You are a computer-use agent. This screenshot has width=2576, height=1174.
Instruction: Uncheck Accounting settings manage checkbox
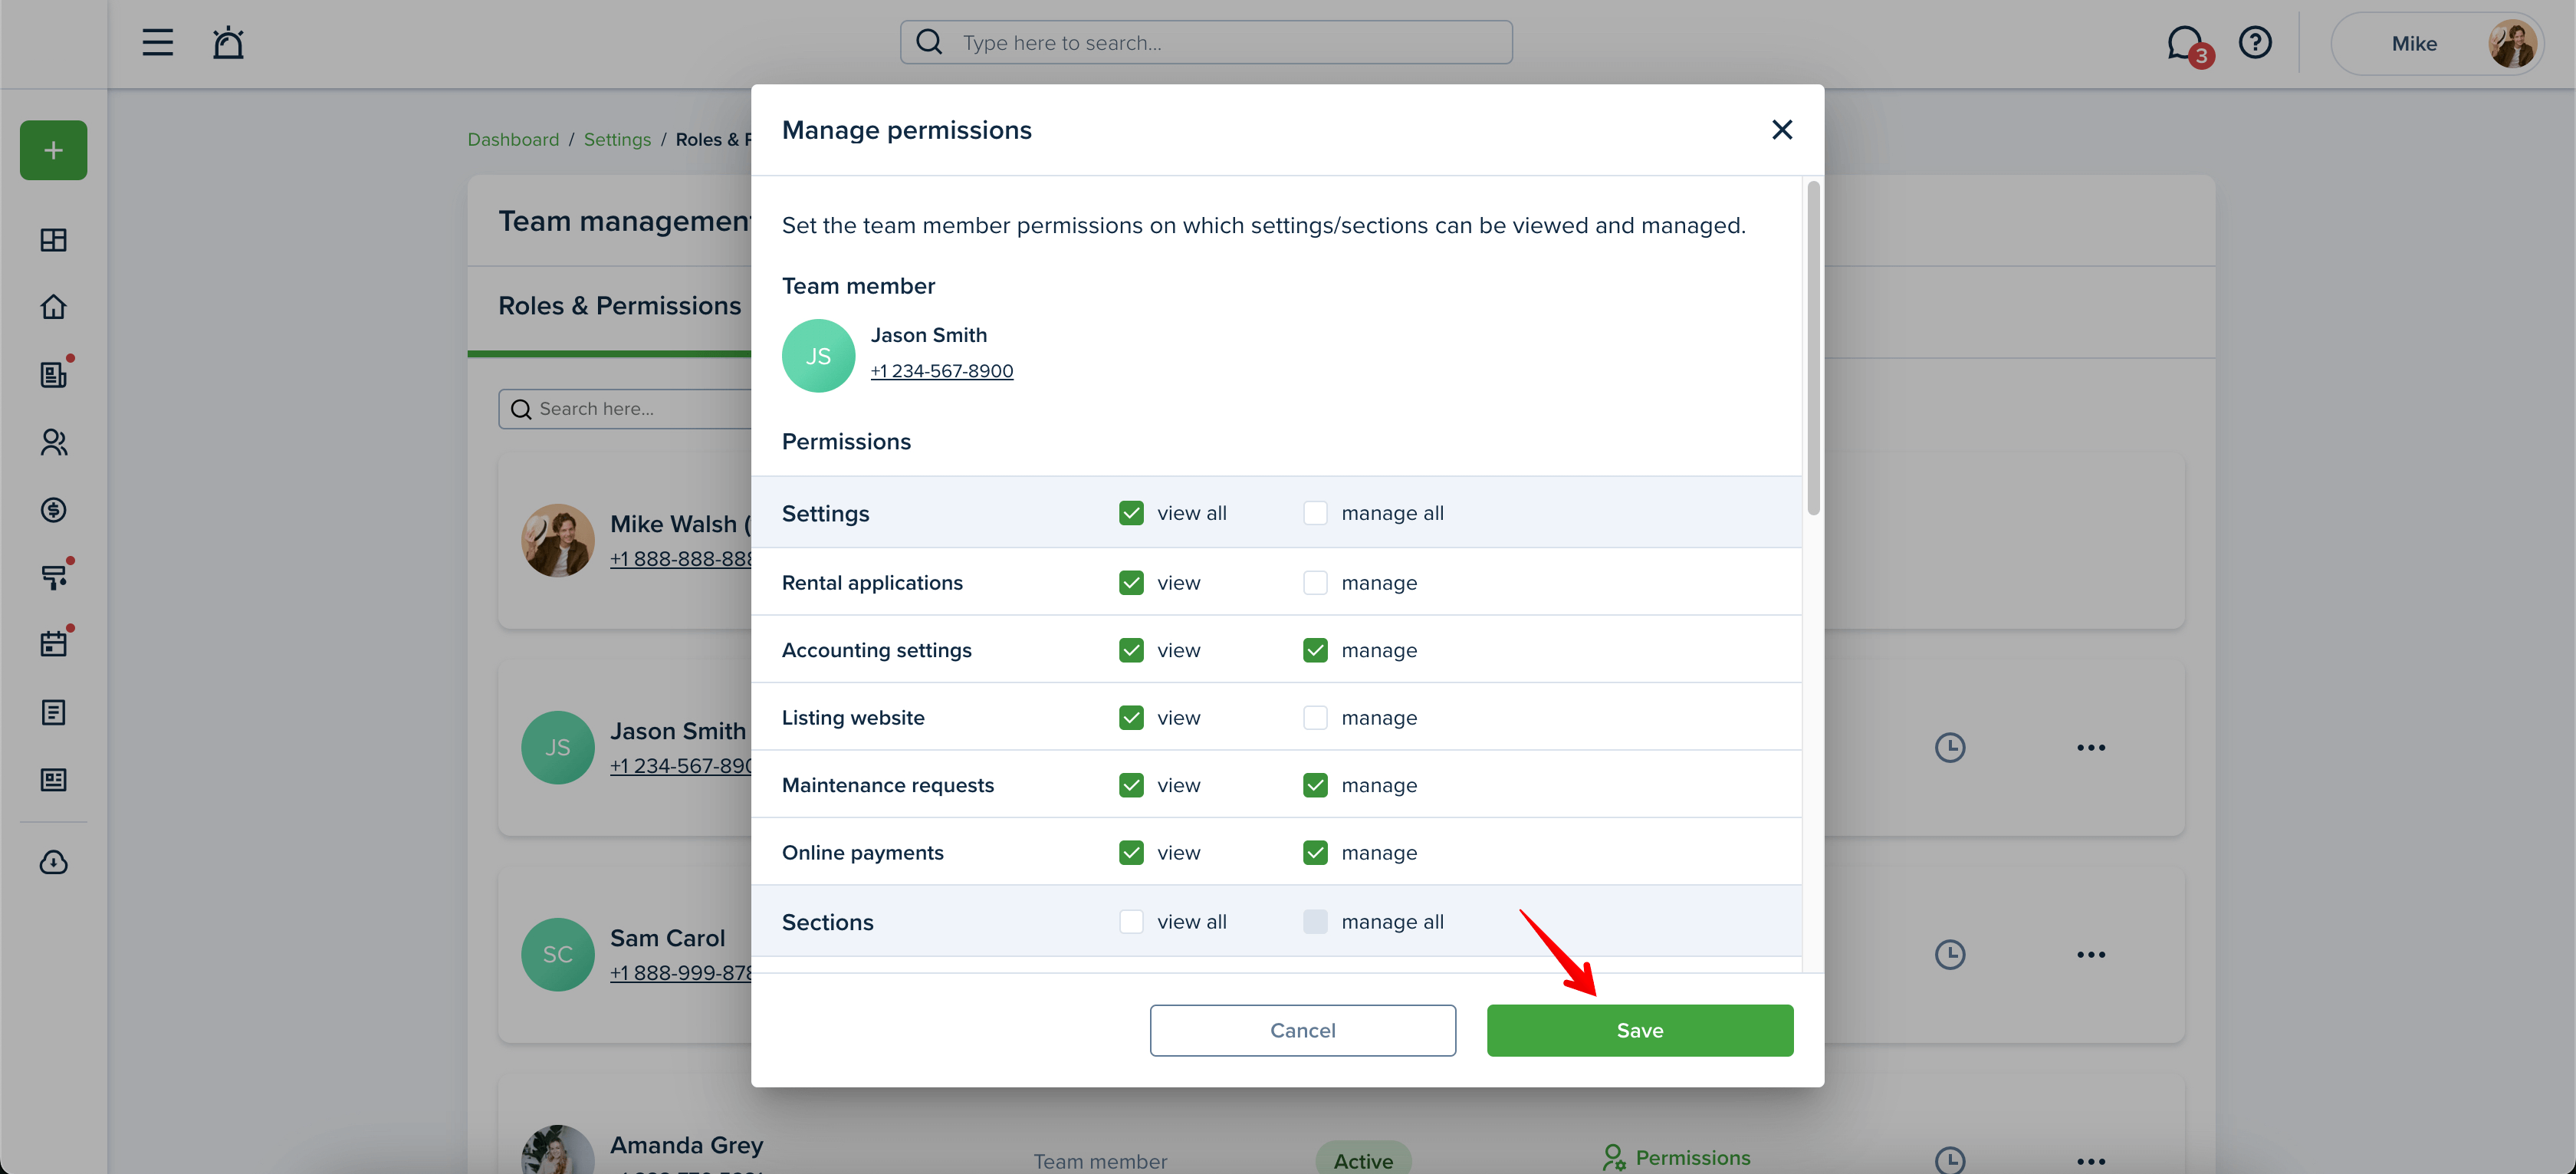point(1315,650)
